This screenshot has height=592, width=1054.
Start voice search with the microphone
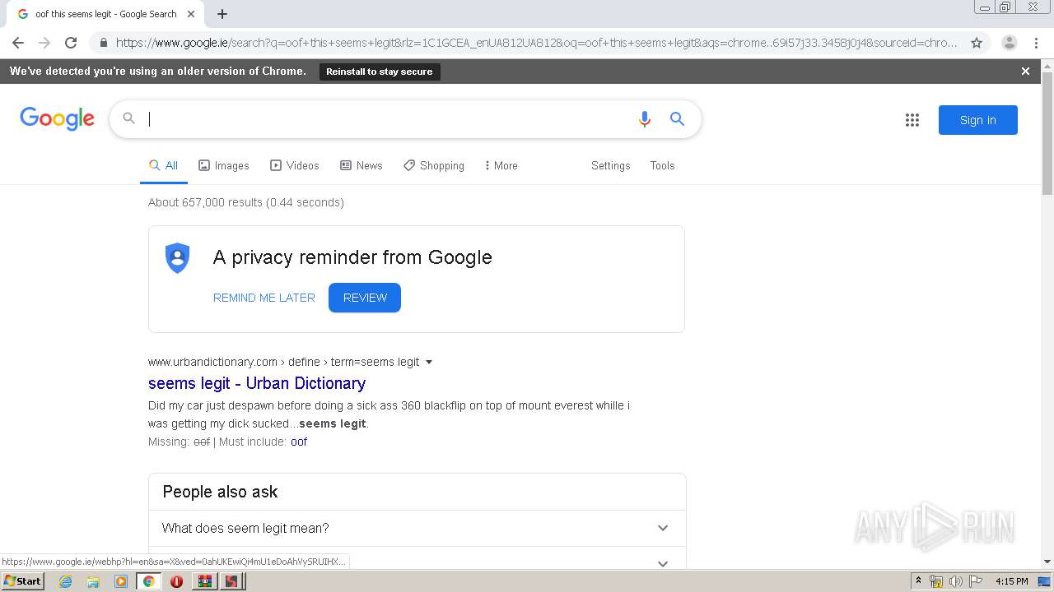(645, 119)
